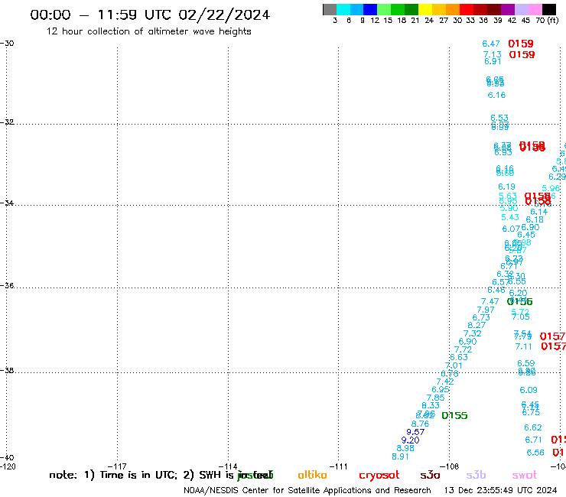
Task: Select the wave height value '8.33'
Action: click(431, 406)
